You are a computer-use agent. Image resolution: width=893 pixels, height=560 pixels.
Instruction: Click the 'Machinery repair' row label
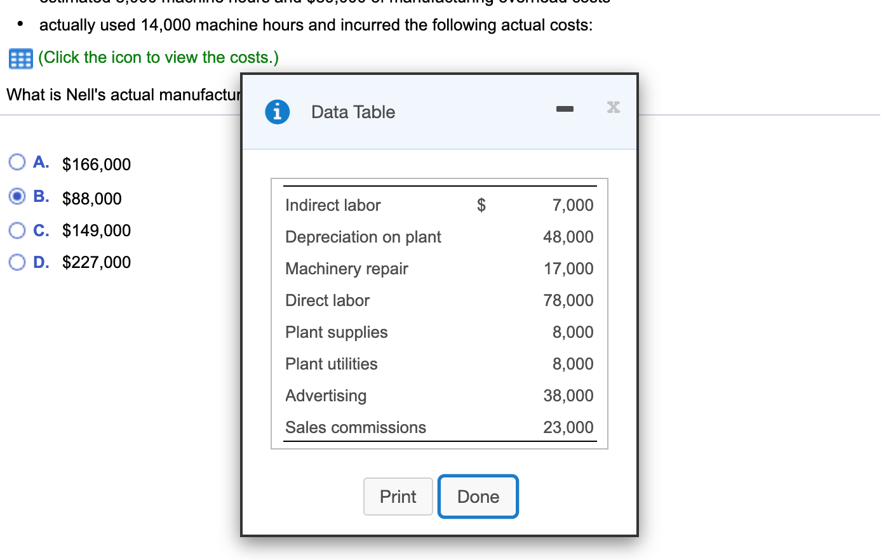(x=347, y=269)
